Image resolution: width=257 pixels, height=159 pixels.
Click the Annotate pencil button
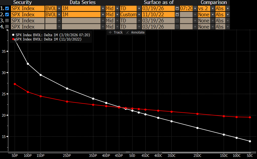pos(135,32)
